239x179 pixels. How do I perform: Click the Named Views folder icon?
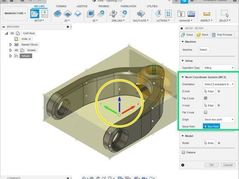[x=16, y=45]
